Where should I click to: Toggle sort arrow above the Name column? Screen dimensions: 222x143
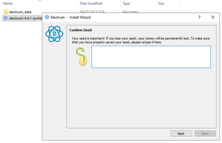point(40,1)
